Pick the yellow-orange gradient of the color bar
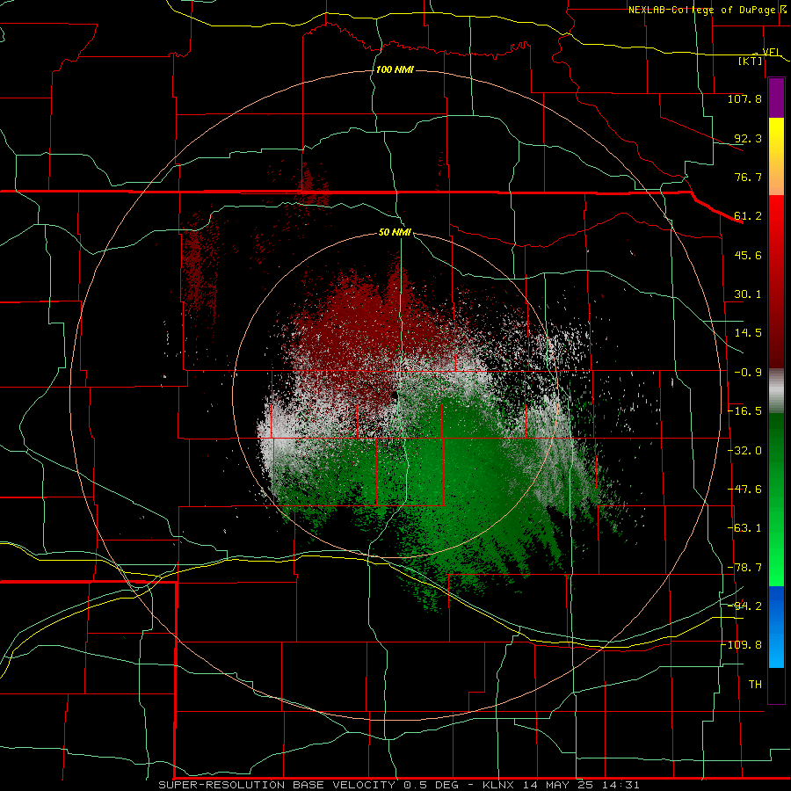Viewport: 791px width, 791px height. click(776, 156)
